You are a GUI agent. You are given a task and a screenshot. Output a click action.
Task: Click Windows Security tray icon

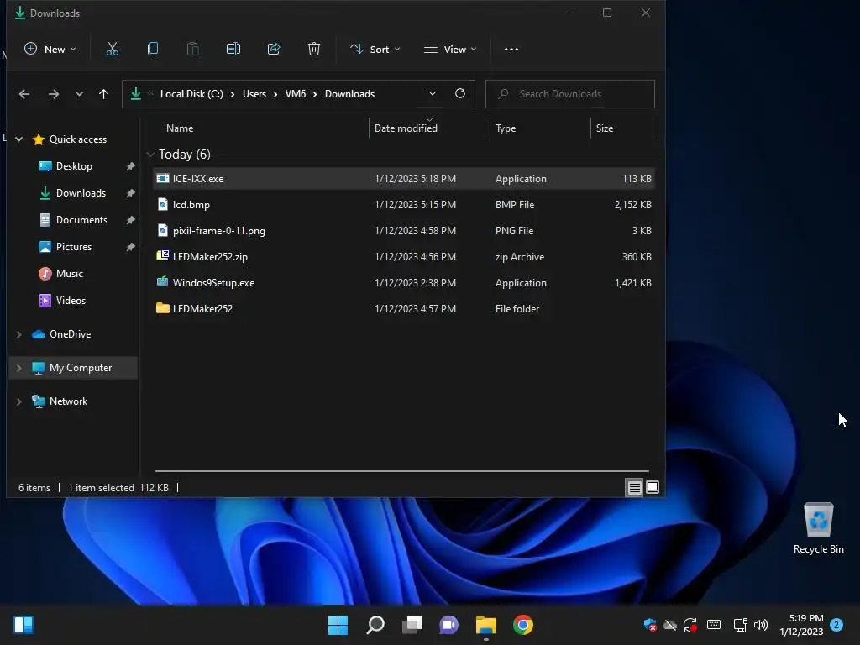[650, 625]
